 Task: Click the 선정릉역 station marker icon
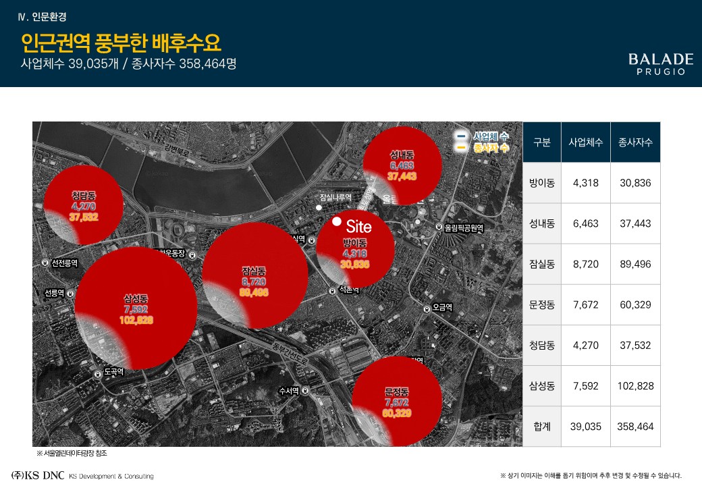(45, 263)
